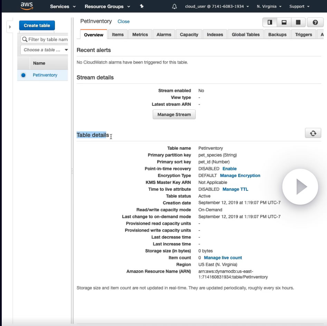Open the Support dropdown menu
The height and width of the screenshot is (326, 327).
[x=299, y=7]
